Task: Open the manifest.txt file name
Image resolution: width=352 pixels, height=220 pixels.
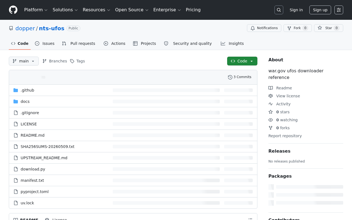Action: 32,180
